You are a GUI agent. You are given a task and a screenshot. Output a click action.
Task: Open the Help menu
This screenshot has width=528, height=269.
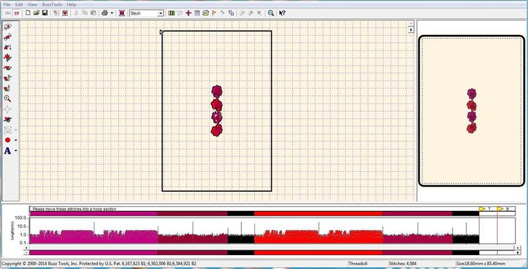71,5
